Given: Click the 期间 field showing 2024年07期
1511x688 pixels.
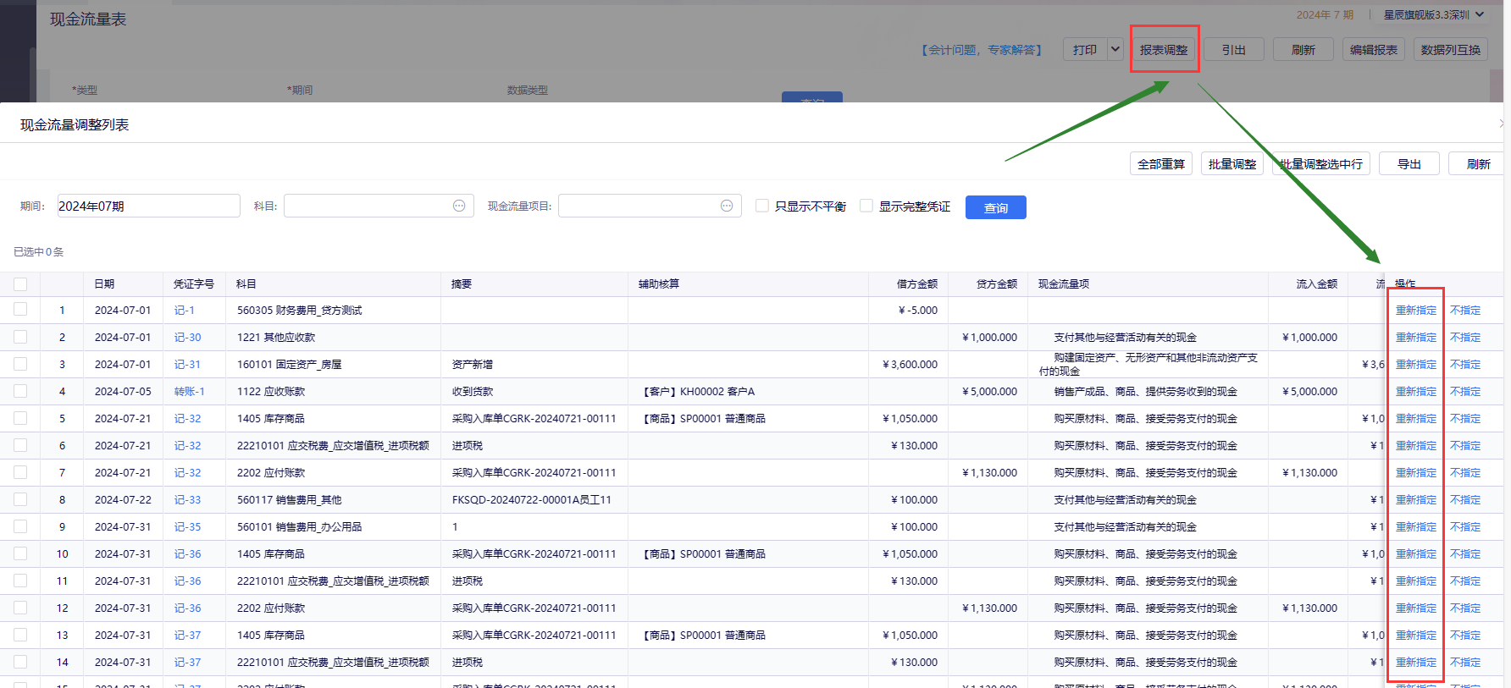Looking at the screenshot, I should [148, 206].
